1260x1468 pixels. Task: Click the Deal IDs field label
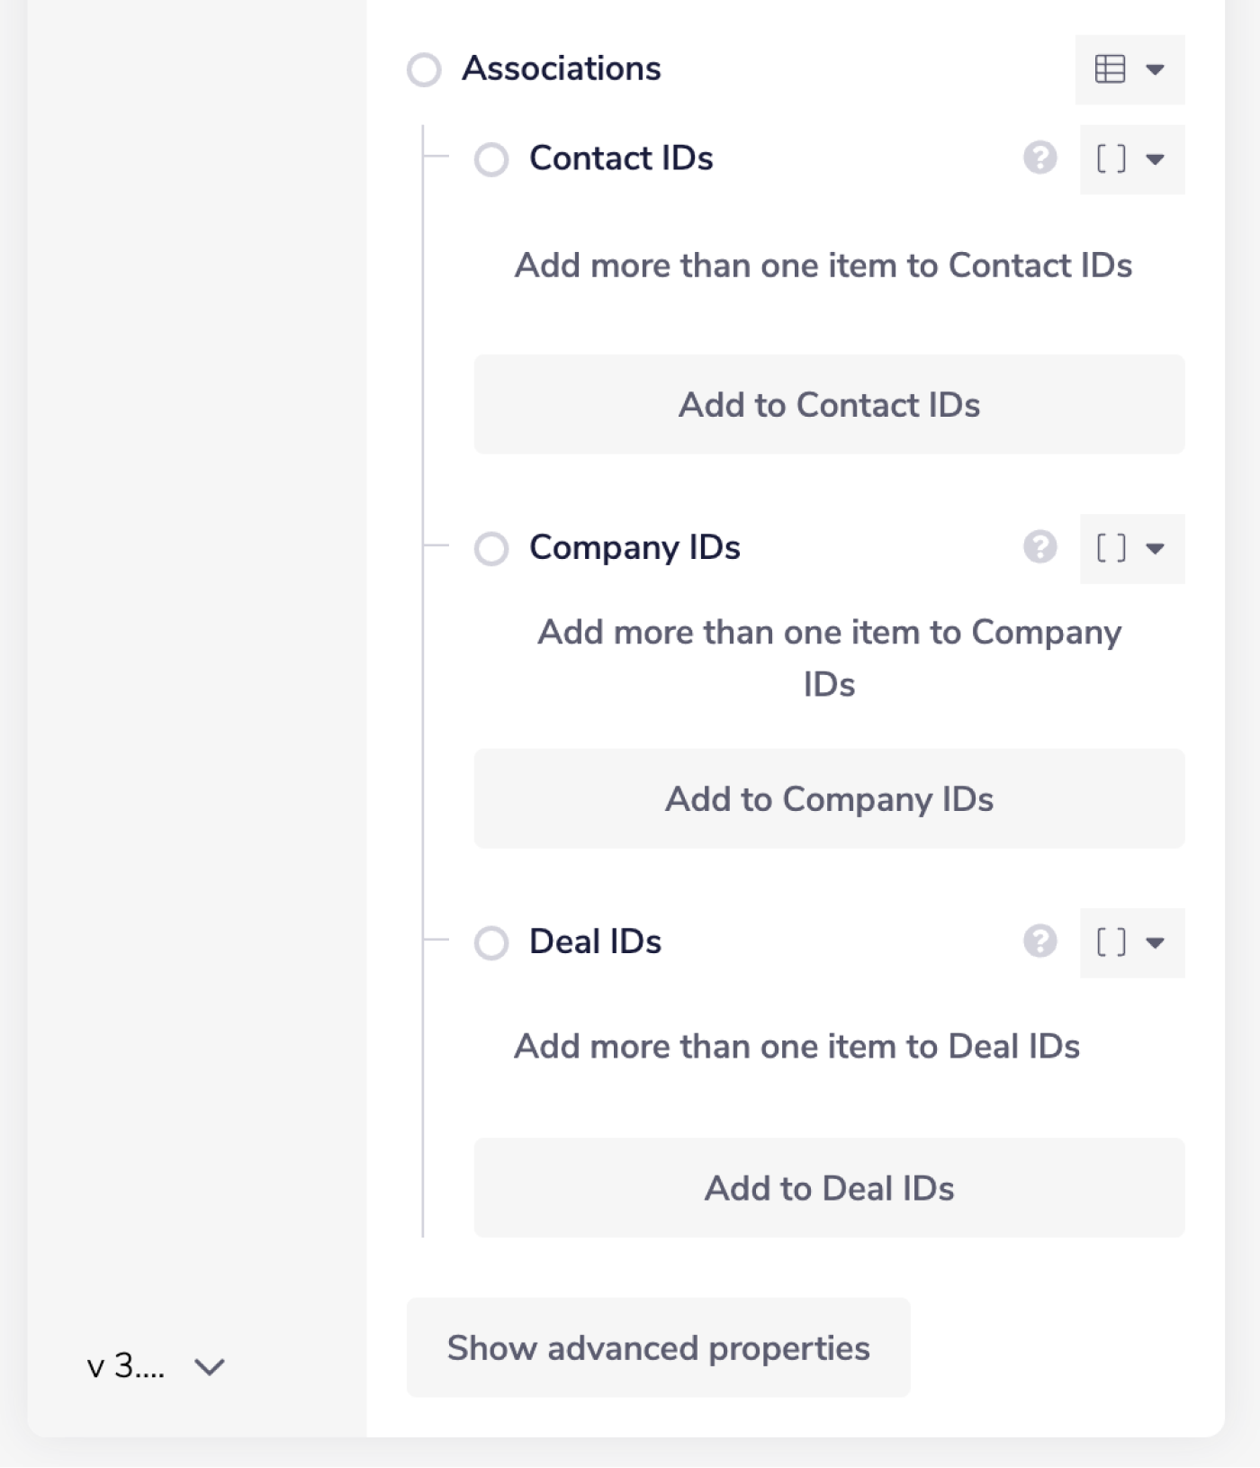click(x=596, y=941)
